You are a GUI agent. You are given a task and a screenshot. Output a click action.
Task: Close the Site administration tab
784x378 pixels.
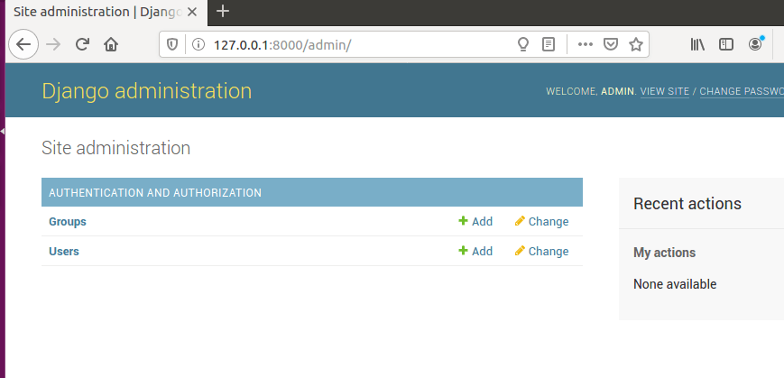(192, 12)
